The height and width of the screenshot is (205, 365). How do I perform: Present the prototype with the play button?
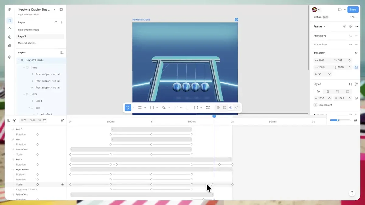coord(340,10)
